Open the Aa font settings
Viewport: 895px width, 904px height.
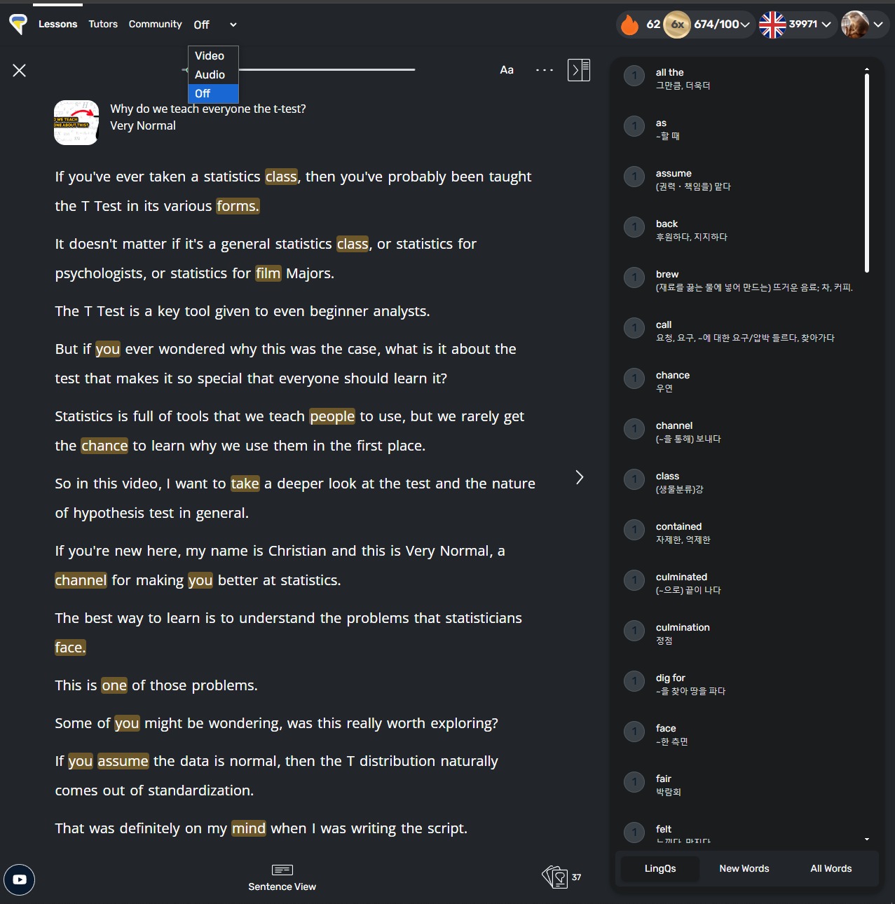point(507,70)
